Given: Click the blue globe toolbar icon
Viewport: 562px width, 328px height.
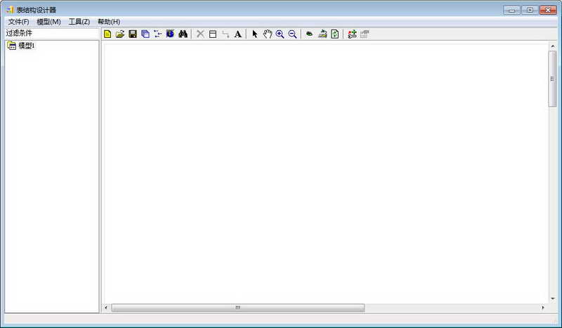Looking at the screenshot, I should pyautogui.click(x=170, y=34).
